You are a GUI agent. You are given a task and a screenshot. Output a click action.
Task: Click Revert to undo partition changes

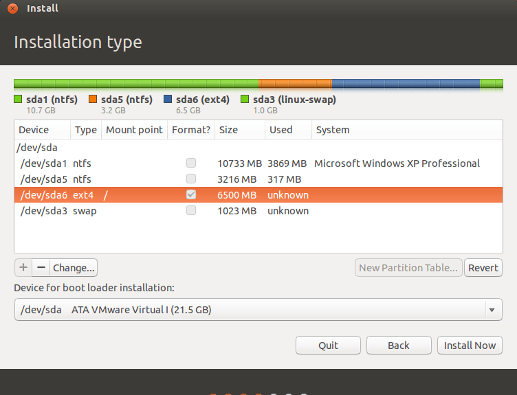483,268
